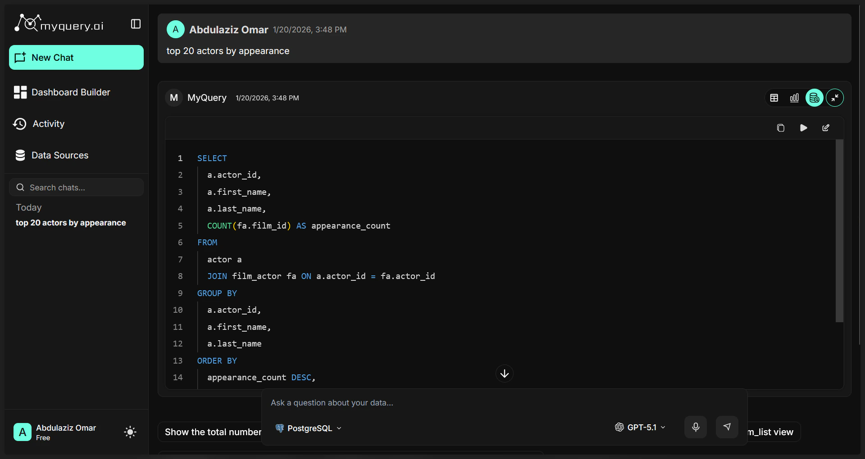
Task: Copy the SQL query
Action: click(781, 128)
